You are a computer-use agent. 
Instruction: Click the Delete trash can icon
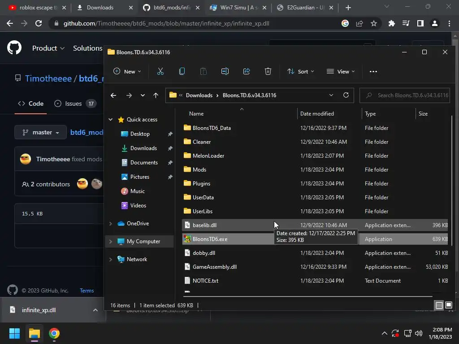click(268, 71)
